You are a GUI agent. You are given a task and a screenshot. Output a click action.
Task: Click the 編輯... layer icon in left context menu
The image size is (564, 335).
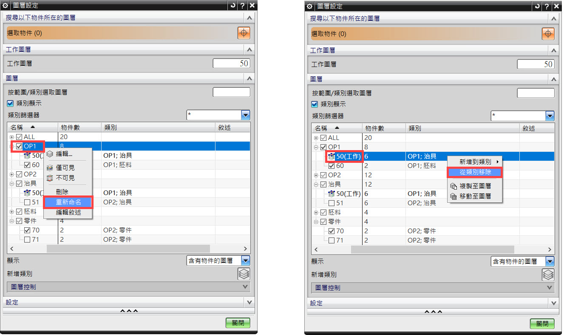tap(50, 154)
